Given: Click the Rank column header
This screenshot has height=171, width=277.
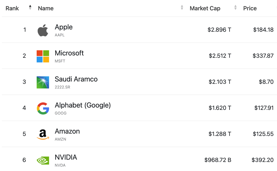Looking at the screenshot, I should pyautogui.click(x=12, y=8).
